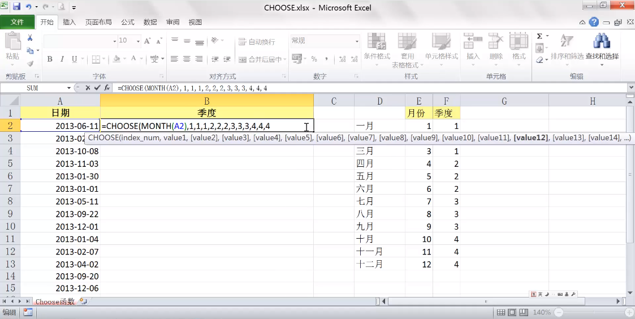This screenshot has width=635, height=319.
Task: Click the Clear eraser icon
Action: (x=539, y=59)
